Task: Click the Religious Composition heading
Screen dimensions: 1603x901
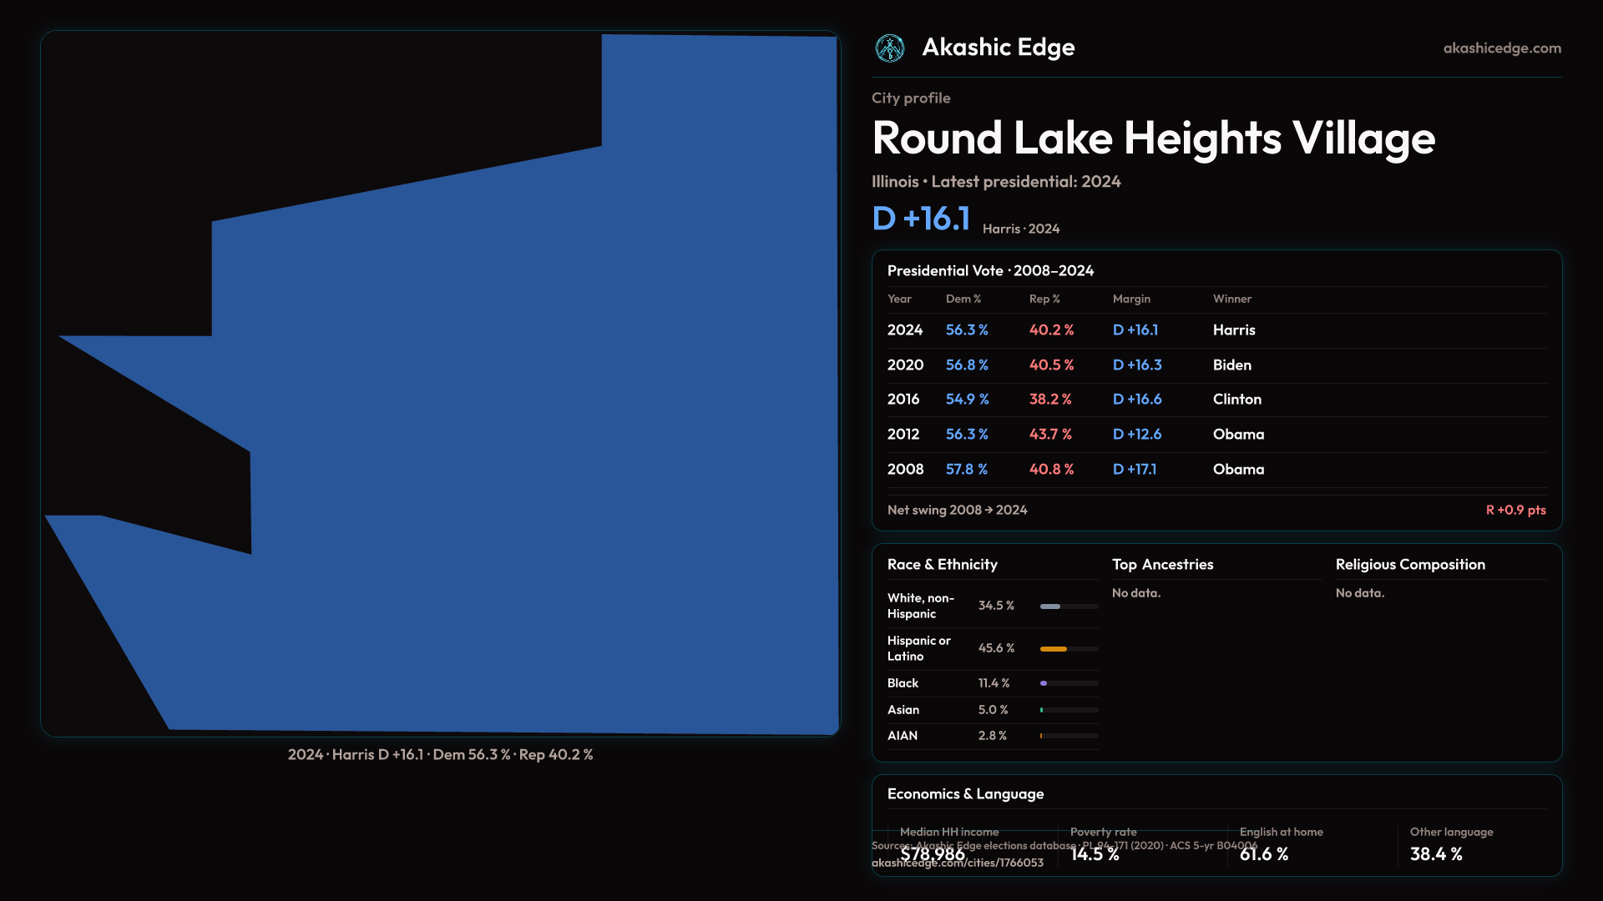Action: (1409, 565)
